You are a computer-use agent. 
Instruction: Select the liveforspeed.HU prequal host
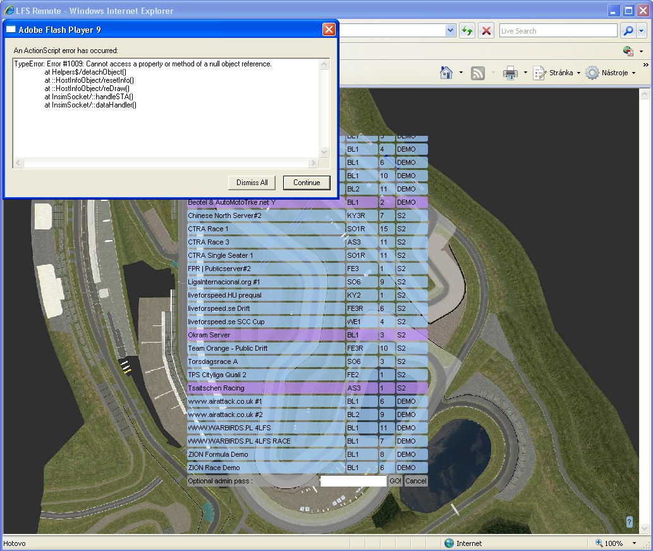tap(307, 295)
